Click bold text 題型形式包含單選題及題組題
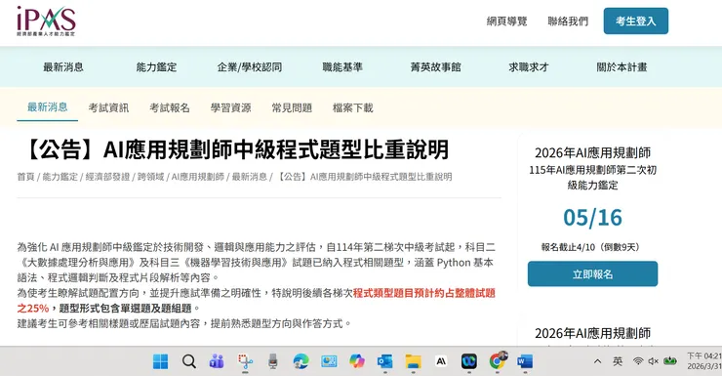The image size is (722, 376). click(x=125, y=309)
